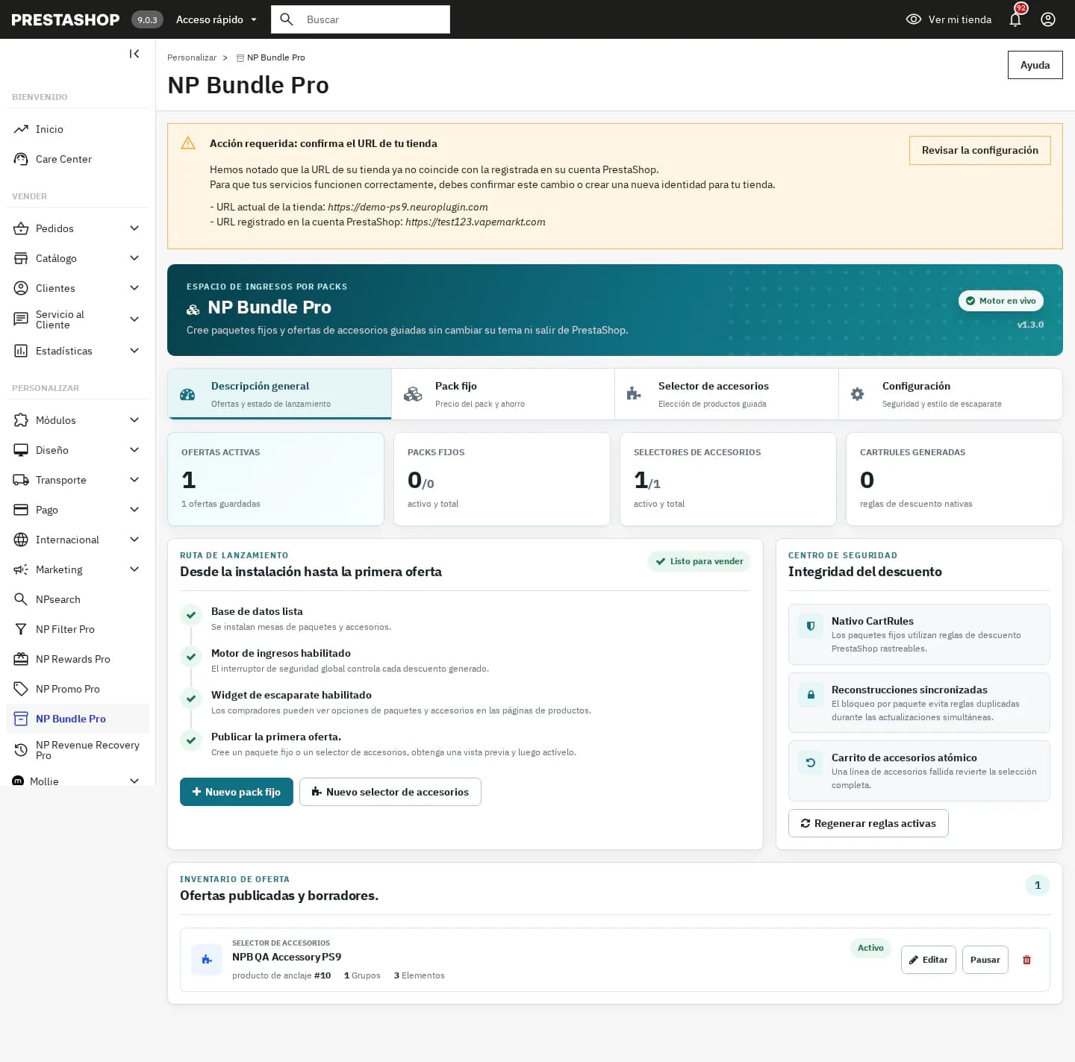Open the Acceso rápido dropdown
Screen dimensions: 1075x1062
point(216,19)
